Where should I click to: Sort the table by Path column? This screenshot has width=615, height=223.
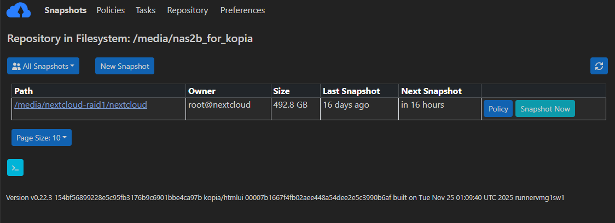click(x=24, y=91)
